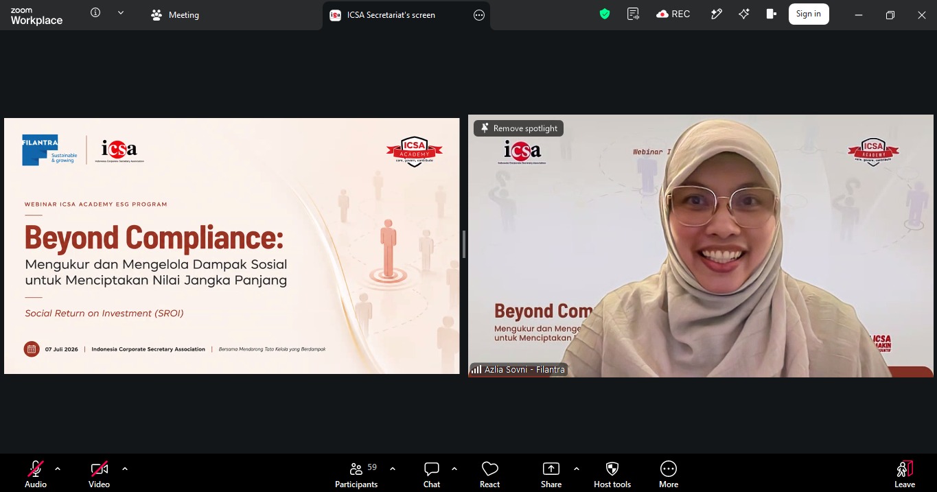Click the Share screen button
This screenshot has width=937, height=492.
click(x=551, y=473)
